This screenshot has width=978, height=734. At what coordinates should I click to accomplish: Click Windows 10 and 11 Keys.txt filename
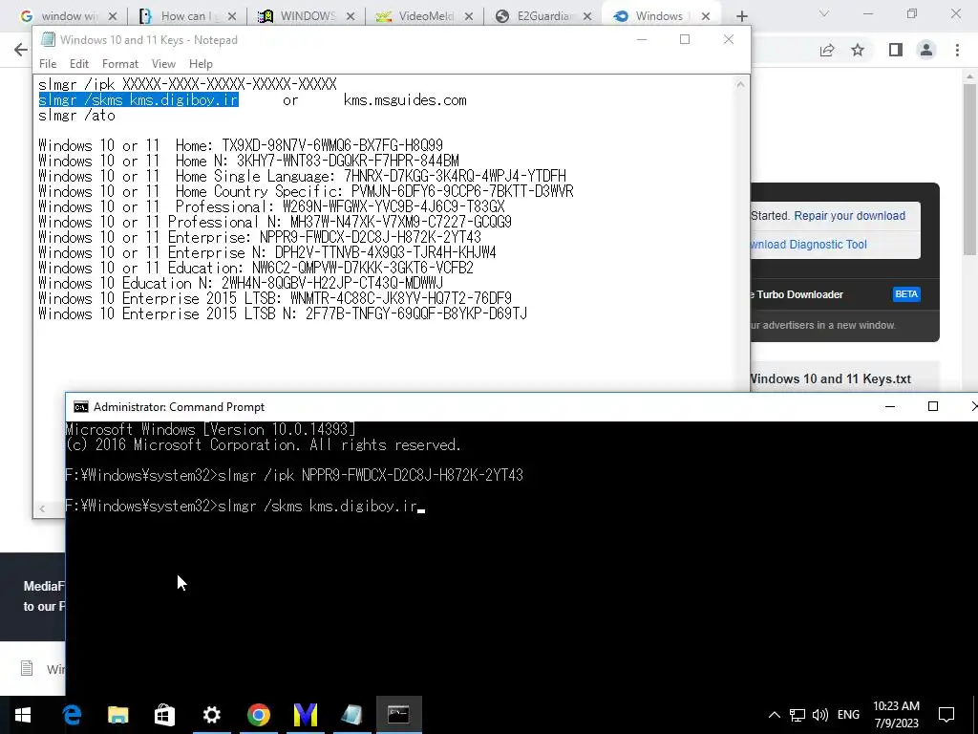tap(831, 378)
